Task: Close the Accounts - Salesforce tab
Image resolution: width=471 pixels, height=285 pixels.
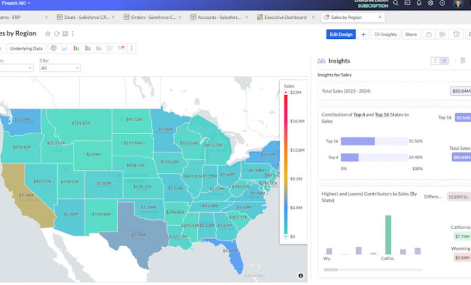Action: [x=247, y=18]
